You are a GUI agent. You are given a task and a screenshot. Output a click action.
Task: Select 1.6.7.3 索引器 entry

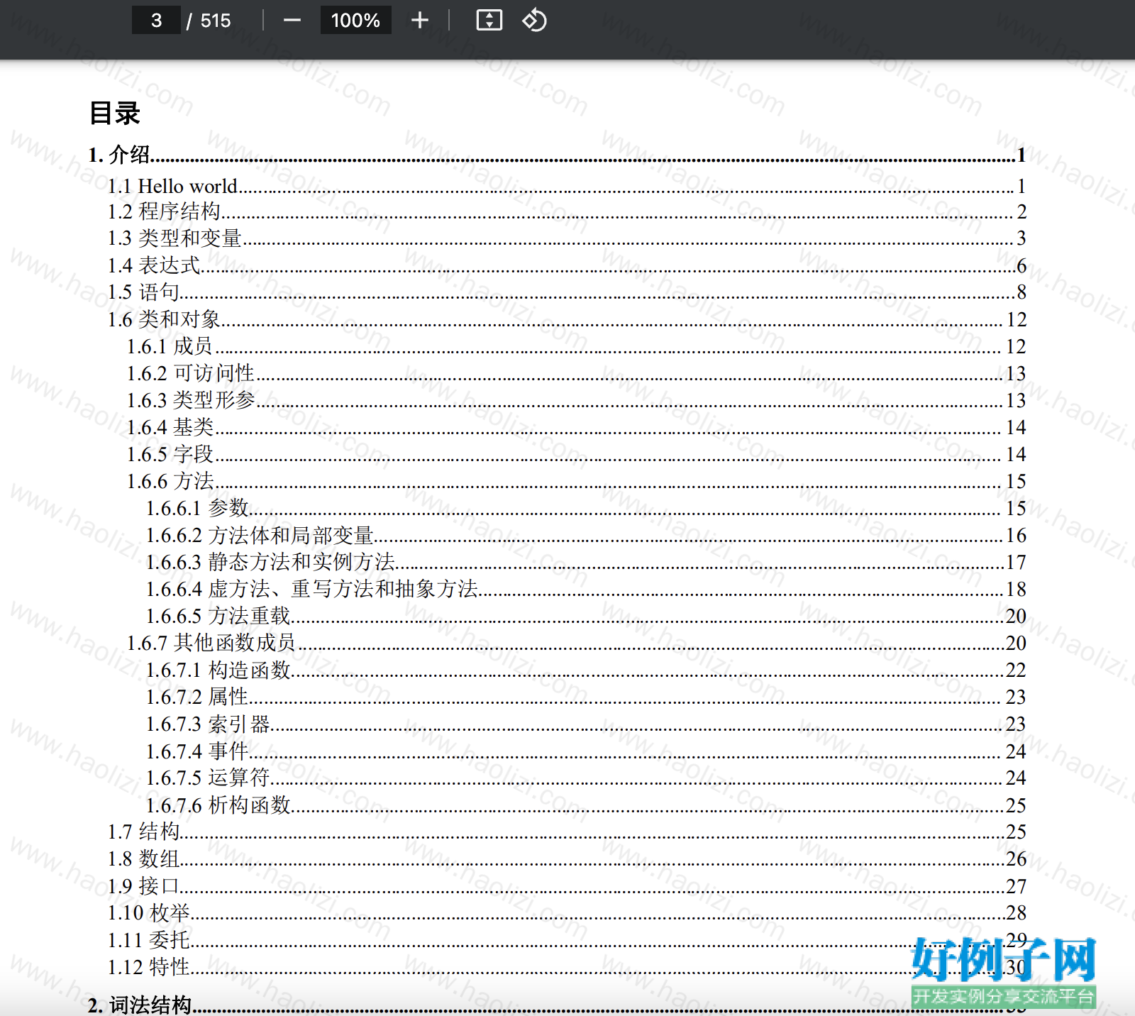click(x=586, y=724)
